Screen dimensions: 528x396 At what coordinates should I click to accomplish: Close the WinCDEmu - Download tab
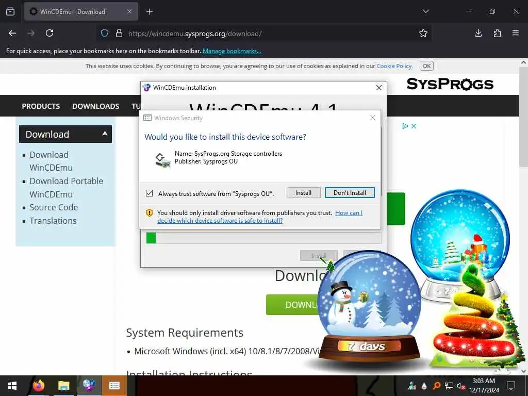(129, 11)
